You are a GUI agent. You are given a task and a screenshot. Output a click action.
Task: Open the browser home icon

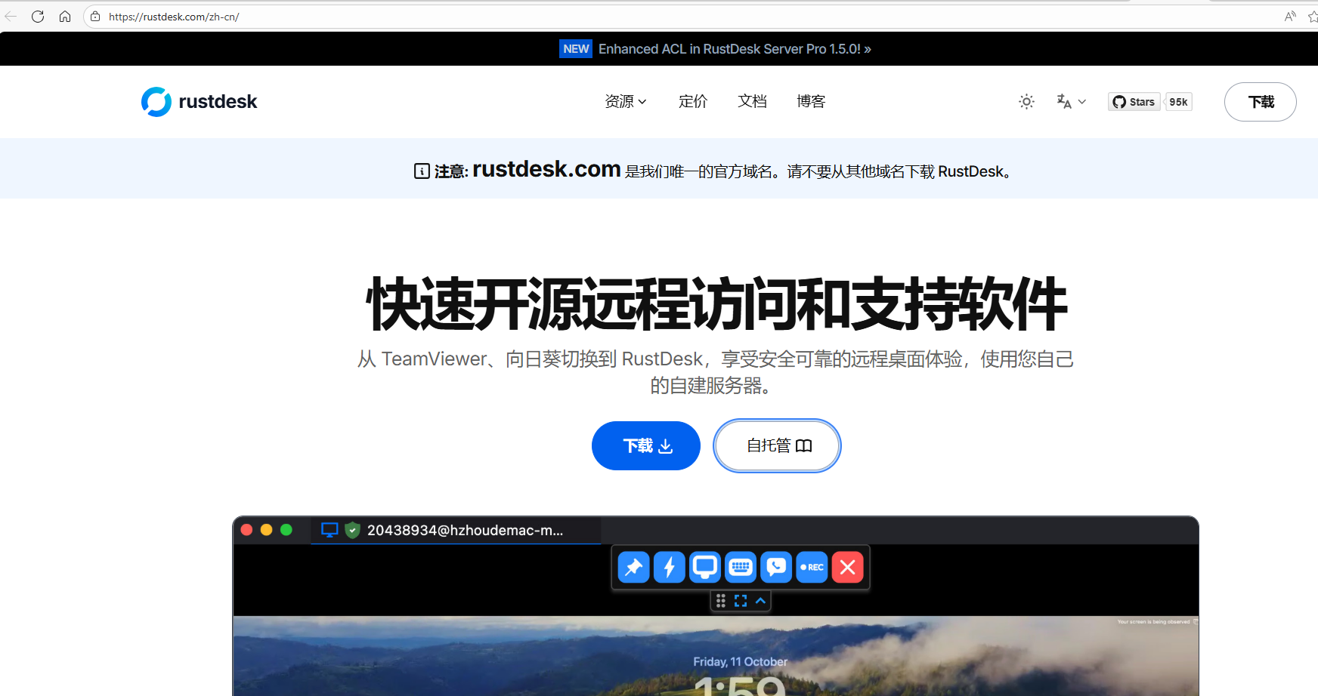(65, 17)
